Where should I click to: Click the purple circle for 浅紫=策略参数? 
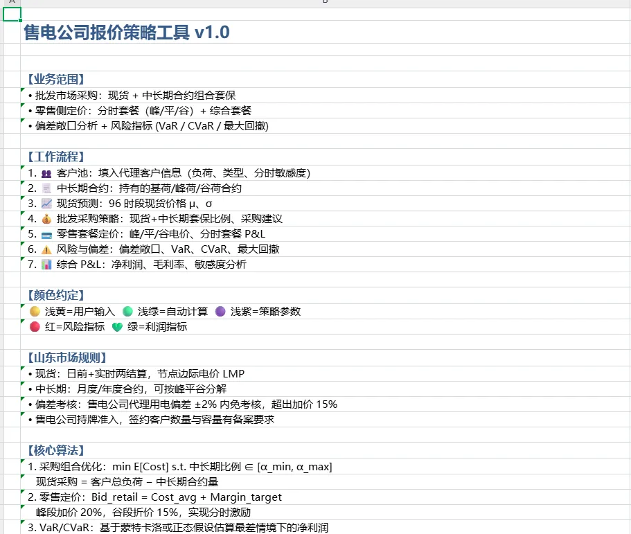(220, 312)
